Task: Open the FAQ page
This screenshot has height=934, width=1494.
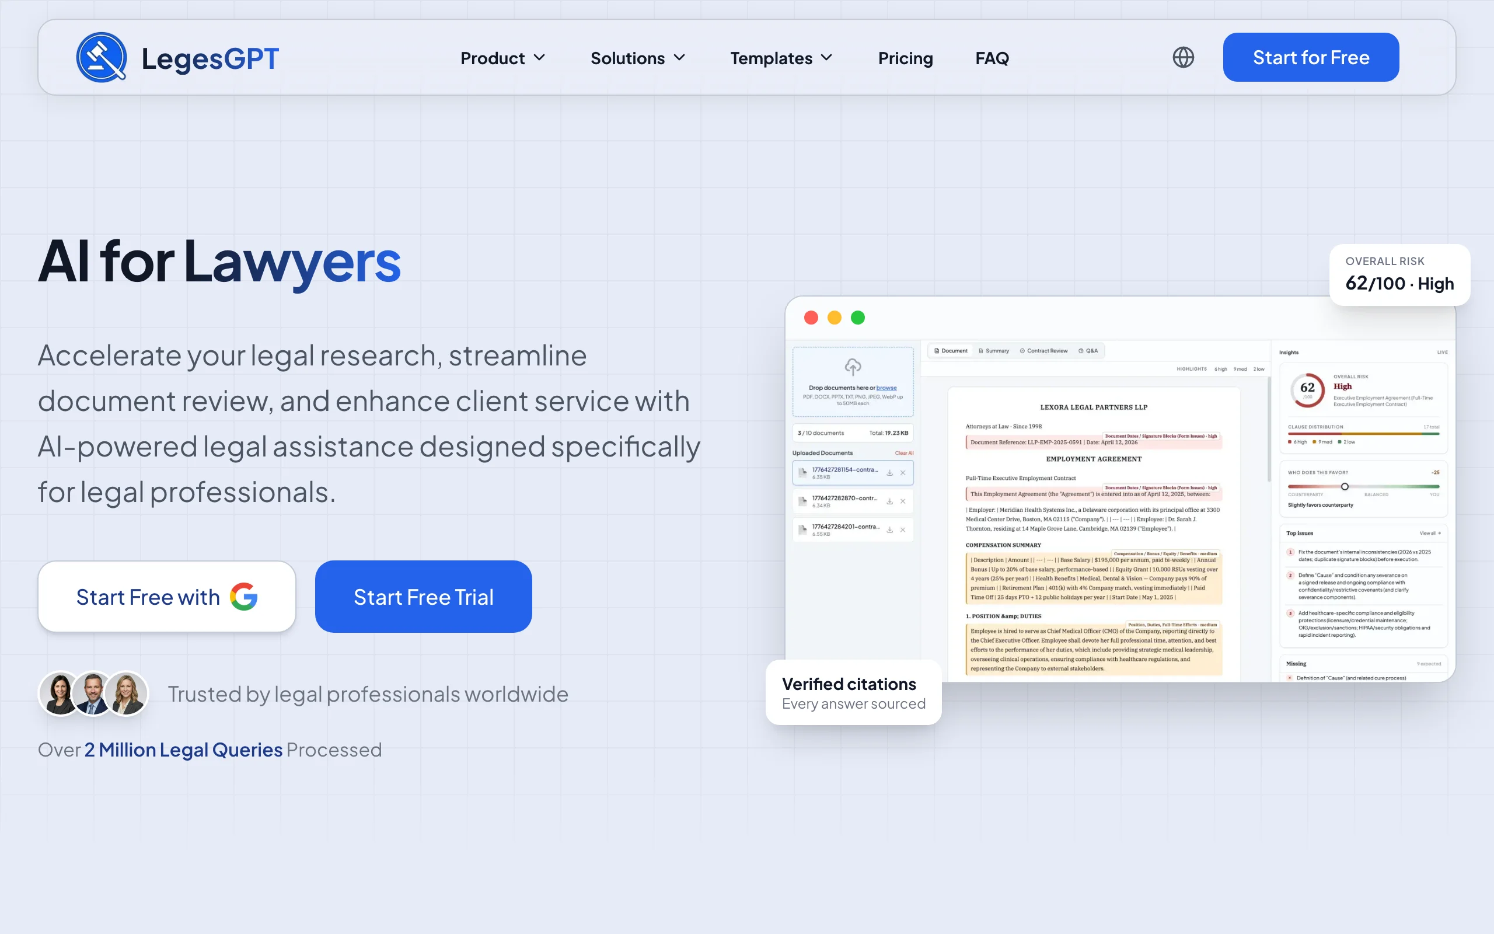Action: [x=992, y=58]
